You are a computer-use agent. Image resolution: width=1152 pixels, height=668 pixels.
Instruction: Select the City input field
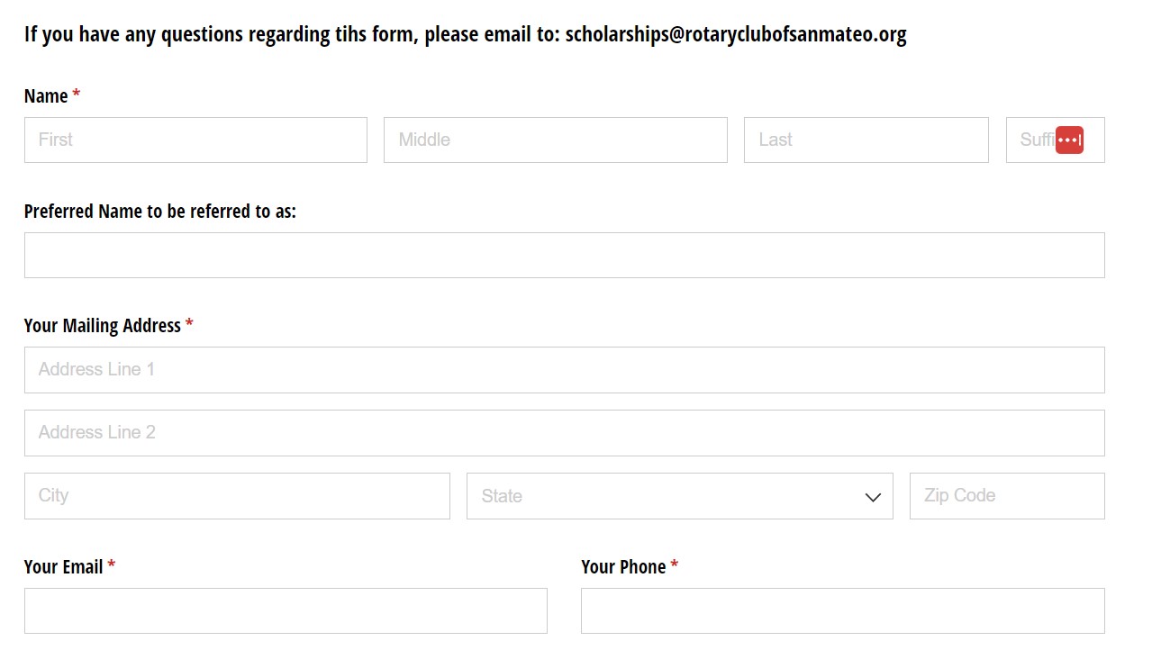(x=237, y=496)
